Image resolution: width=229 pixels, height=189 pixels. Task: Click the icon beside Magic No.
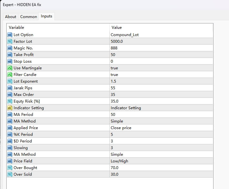9,48
